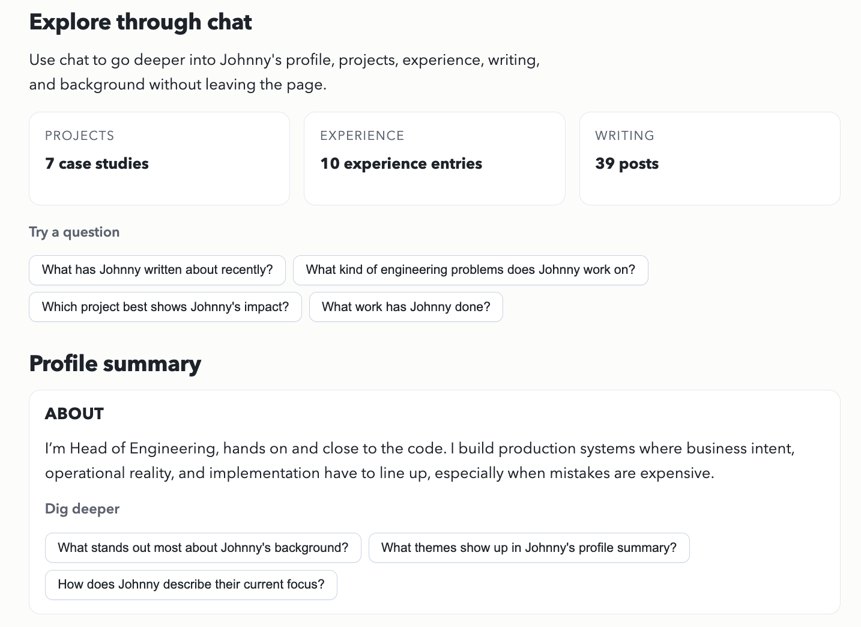Open the Experience card with 10 entries
The image size is (861, 627).
coord(434,158)
